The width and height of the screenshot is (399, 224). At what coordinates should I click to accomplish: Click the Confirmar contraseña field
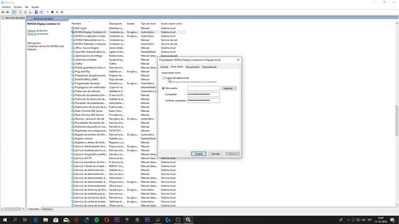(x=203, y=101)
